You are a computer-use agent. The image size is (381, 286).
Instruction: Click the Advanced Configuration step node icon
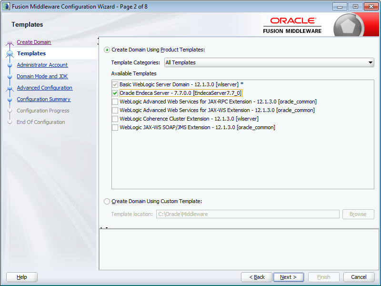tap(10, 89)
